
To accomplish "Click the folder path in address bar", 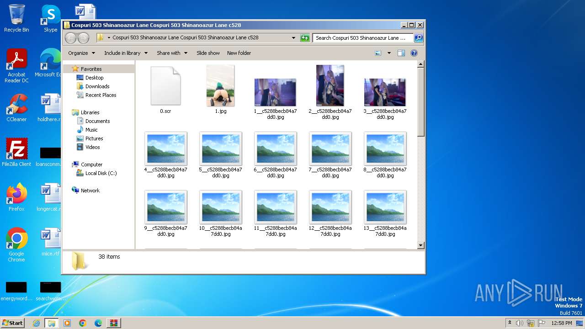I will [x=185, y=38].
